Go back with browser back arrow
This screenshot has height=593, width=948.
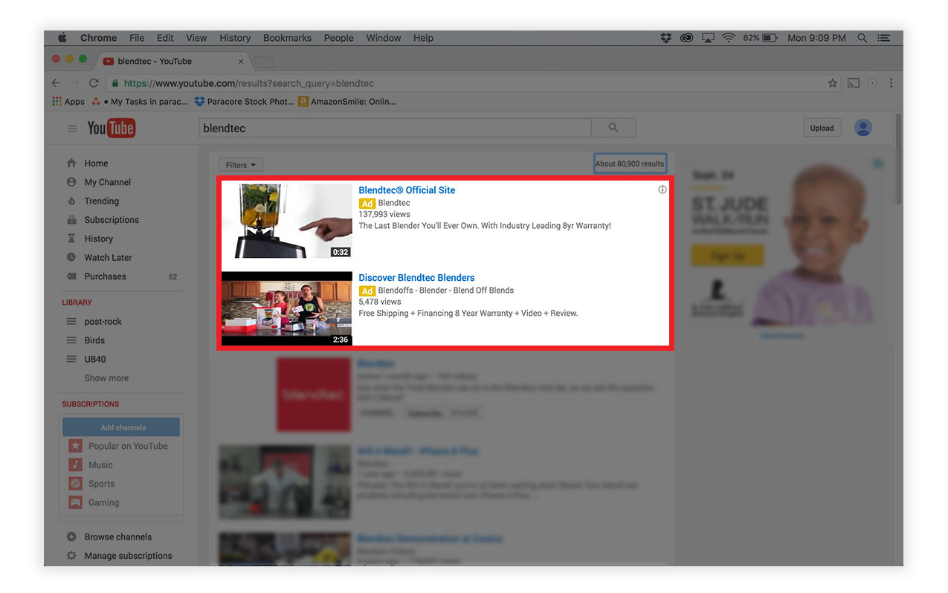[x=56, y=83]
